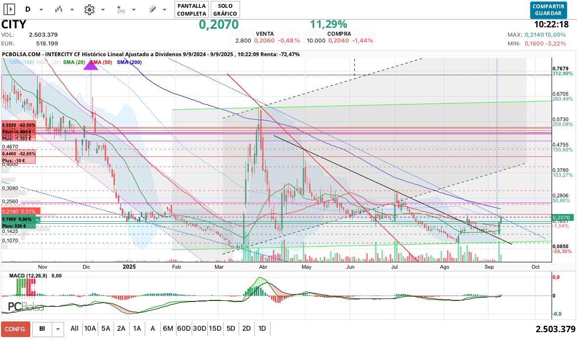Click the VOL value 2.503.379 in header
This screenshot has width=577, height=340.
[44, 35]
